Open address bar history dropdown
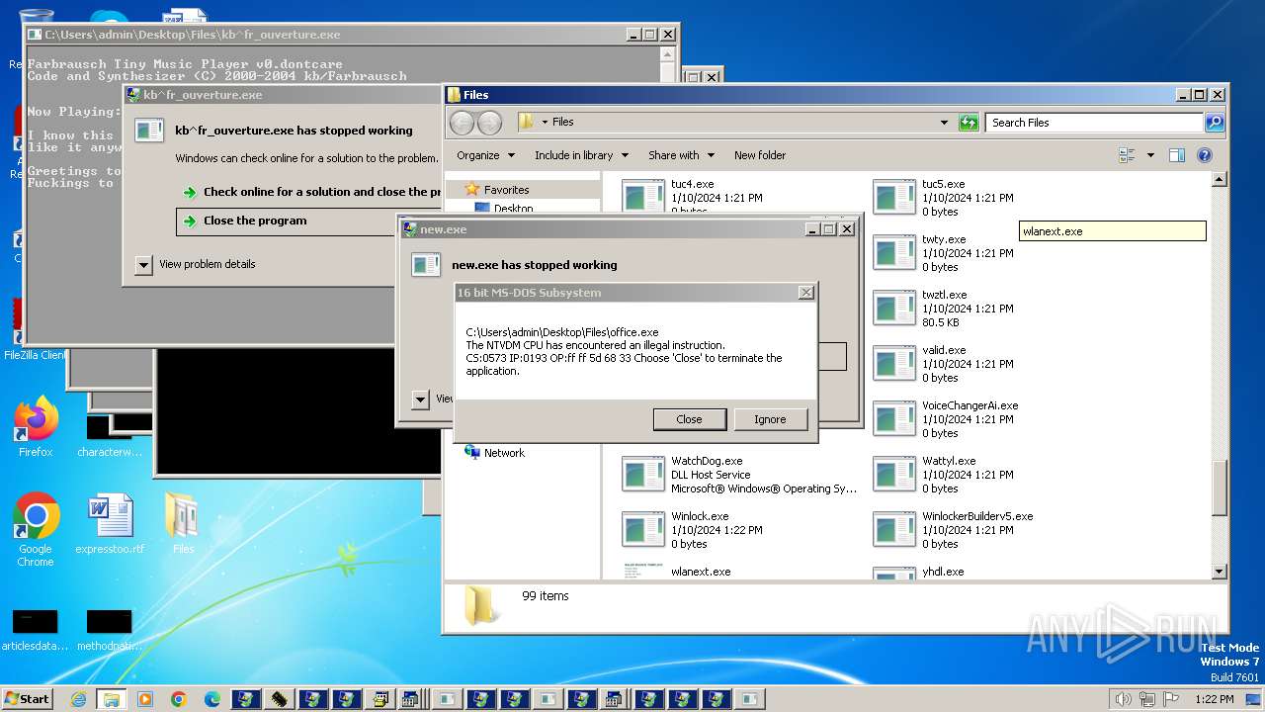 (x=944, y=123)
